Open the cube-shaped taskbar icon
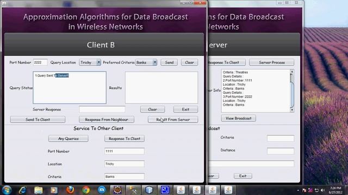Viewport: 348px width, 195px height. pos(149,190)
